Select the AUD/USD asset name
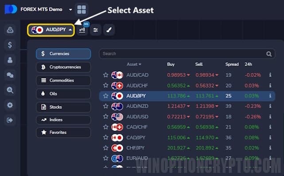 137,117
